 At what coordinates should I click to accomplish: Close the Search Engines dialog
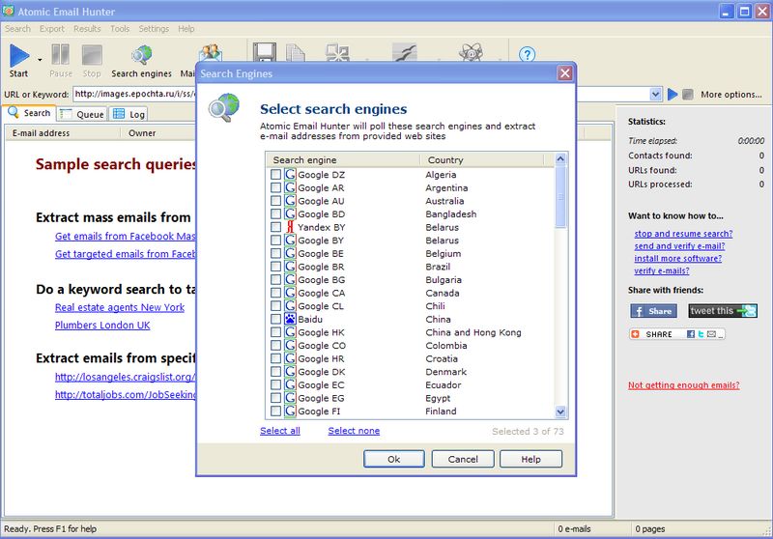565,73
